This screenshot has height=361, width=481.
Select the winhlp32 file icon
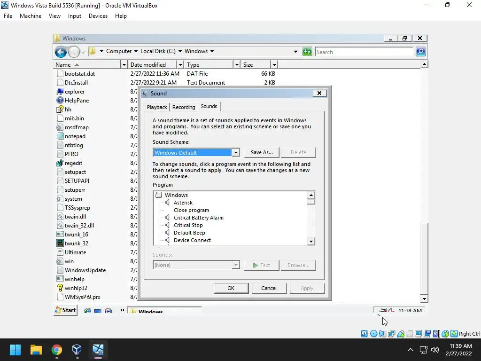pos(60,288)
